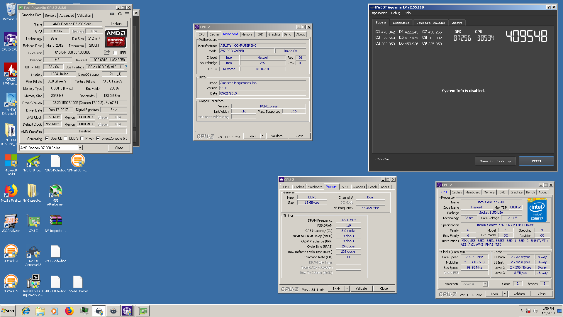Open the 397845.hwbot file icon
The height and width of the screenshot is (317, 563).
tap(55, 163)
